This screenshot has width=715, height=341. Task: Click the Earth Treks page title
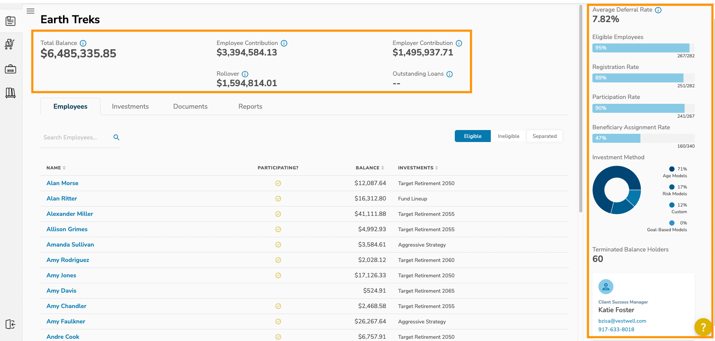[x=70, y=19]
